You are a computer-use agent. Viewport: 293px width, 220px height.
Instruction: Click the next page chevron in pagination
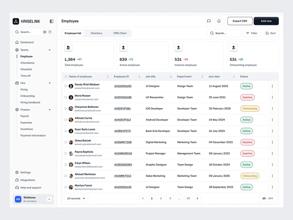[x=197, y=198]
